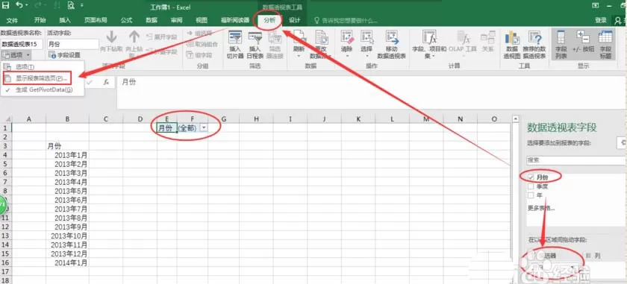Click the Save icon in quick access toolbar
This screenshot has height=284, width=627.
(6, 6)
